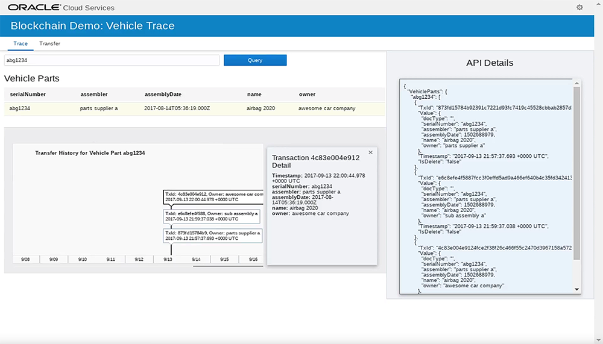Close the Transaction 4c83e004e912 Detail popup
The height and width of the screenshot is (344, 603).
370,152
